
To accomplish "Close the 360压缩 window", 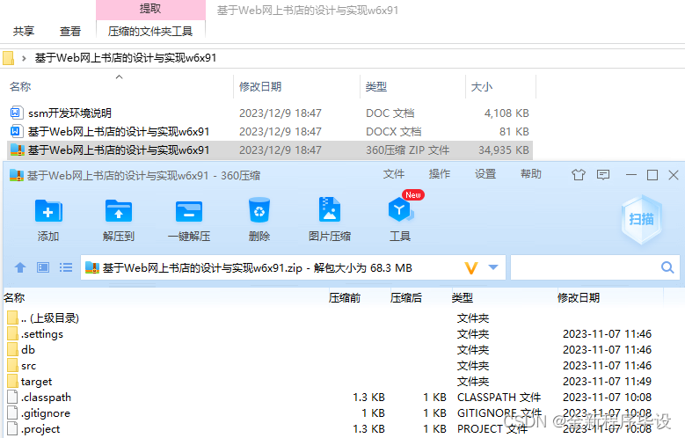I will [674, 175].
